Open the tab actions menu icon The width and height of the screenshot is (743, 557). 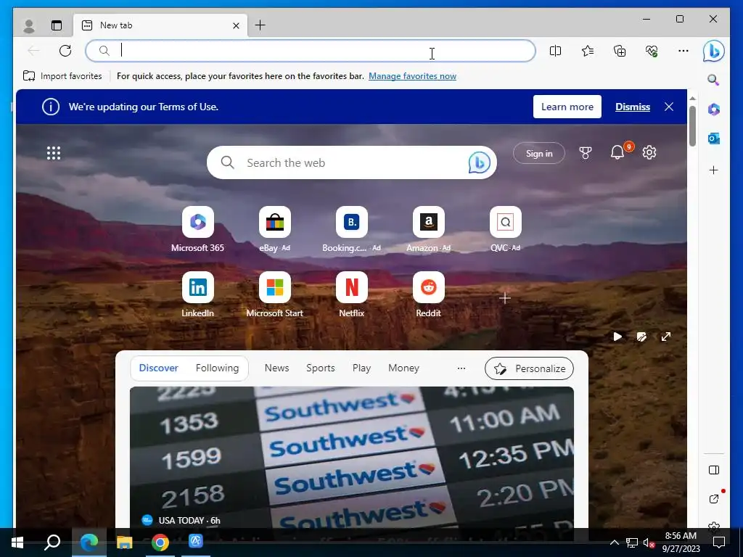[x=57, y=25]
